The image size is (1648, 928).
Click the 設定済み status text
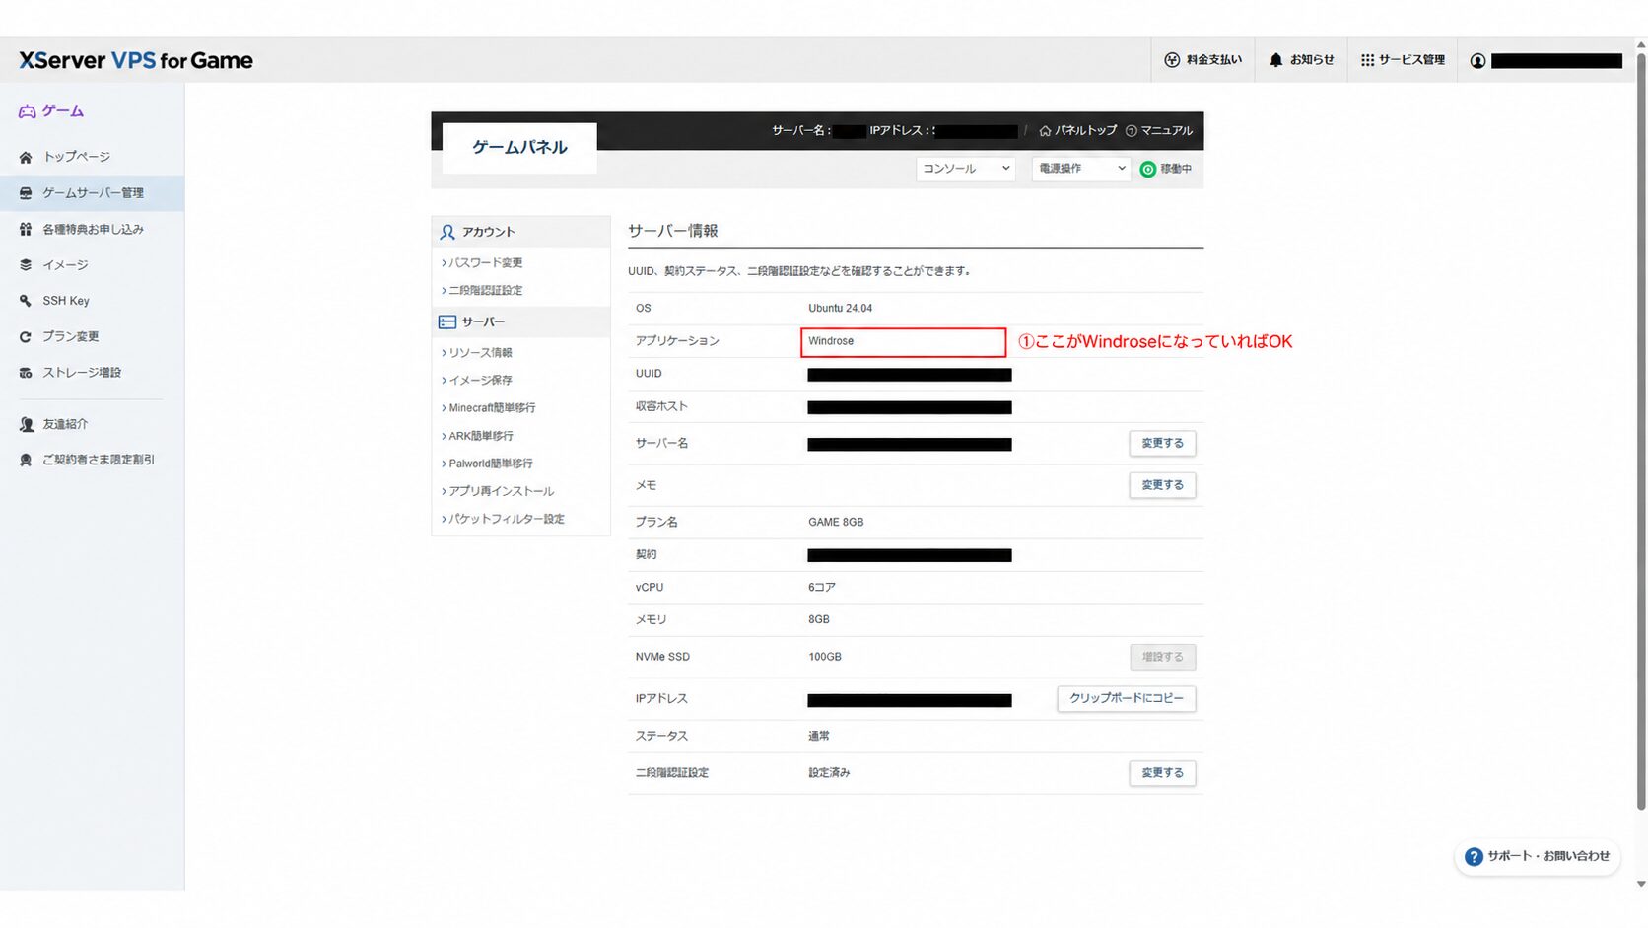click(829, 773)
